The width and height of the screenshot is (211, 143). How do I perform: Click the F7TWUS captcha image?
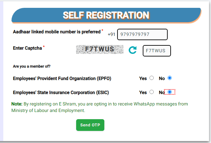click(x=100, y=49)
